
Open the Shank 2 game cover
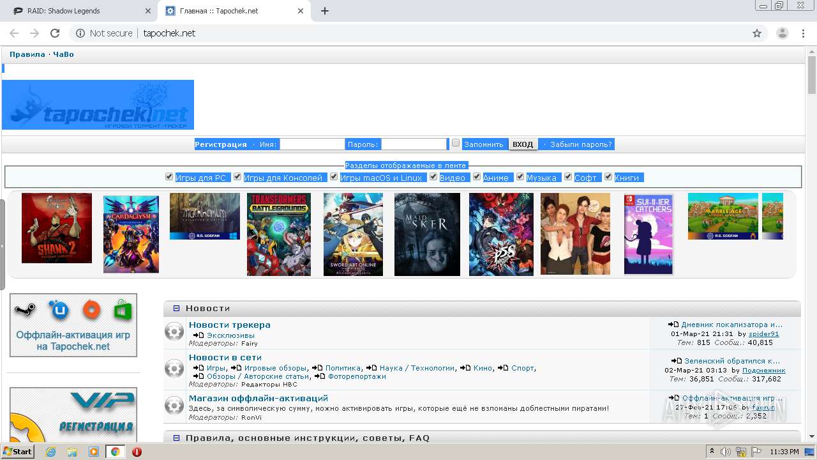[x=57, y=228]
